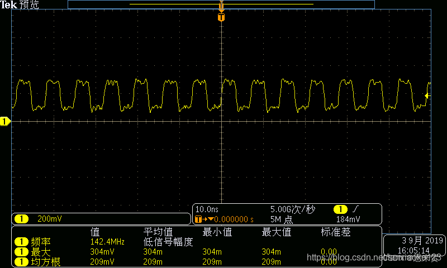
Task: Click the 低信号幅度 warning message
Action: (x=168, y=242)
